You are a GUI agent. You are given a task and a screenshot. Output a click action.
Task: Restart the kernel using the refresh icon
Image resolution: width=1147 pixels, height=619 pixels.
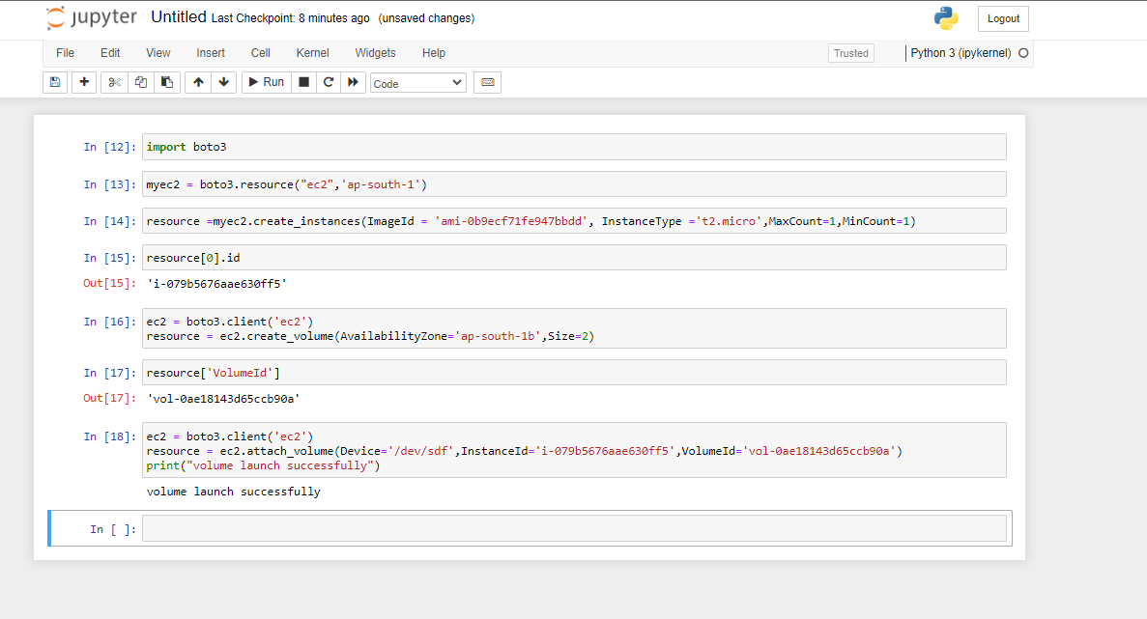coord(327,82)
